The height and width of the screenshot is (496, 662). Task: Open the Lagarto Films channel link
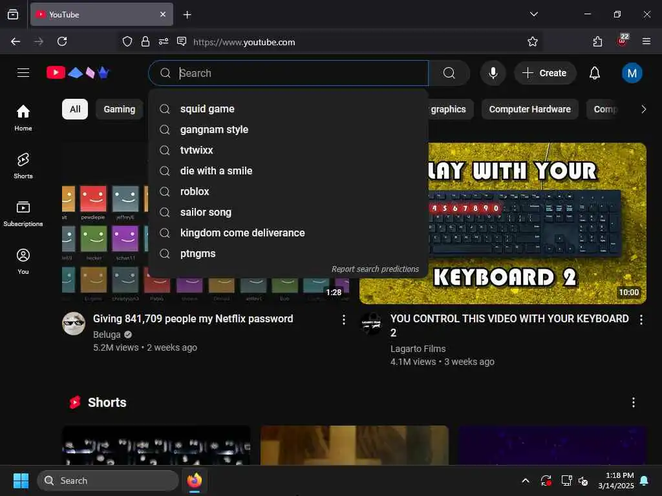418,349
